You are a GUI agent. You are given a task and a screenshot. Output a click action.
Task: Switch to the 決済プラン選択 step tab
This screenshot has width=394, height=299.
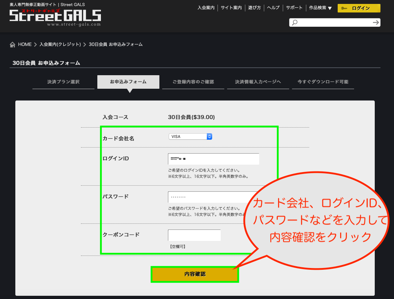coord(63,82)
